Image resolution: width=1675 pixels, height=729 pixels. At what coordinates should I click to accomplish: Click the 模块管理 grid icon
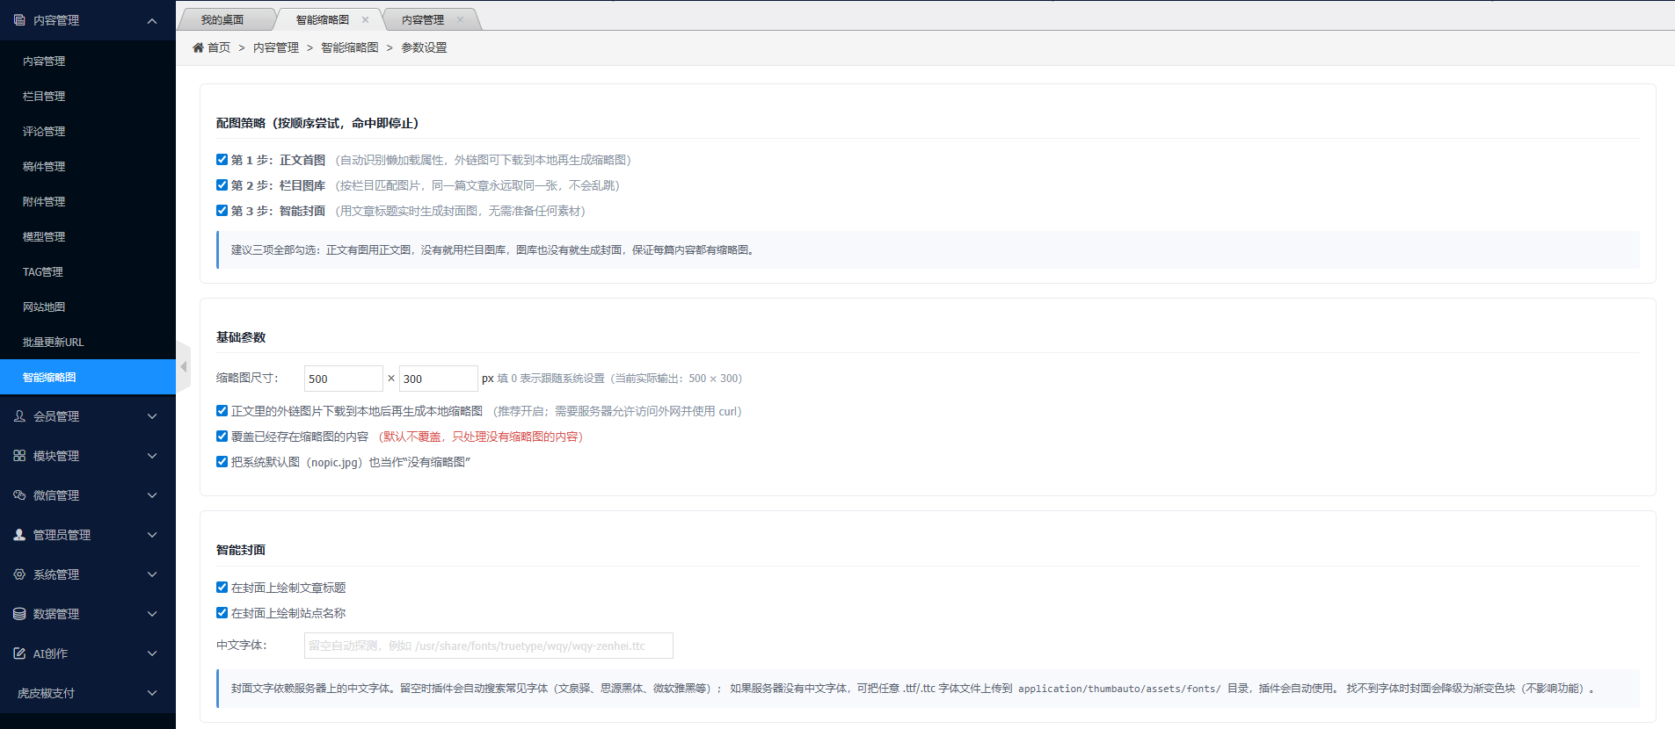tap(19, 456)
